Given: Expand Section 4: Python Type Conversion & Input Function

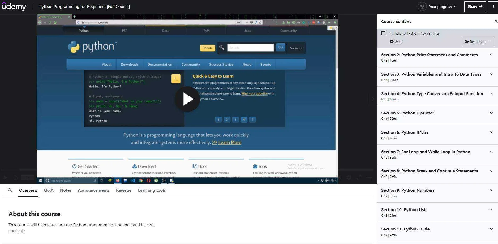Looking at the screenshot, I should click(437, 96).
